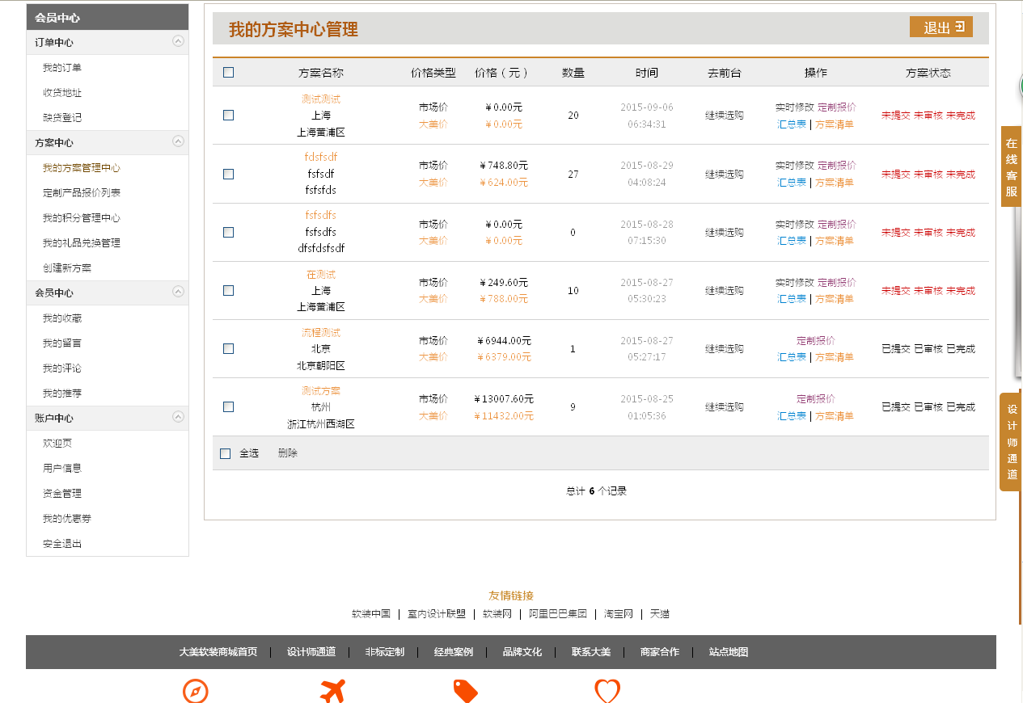The height and width of the screenshot is (703, 1023).
Task: Collapse the 会员中心 section arrow
Action: point(178,292)
